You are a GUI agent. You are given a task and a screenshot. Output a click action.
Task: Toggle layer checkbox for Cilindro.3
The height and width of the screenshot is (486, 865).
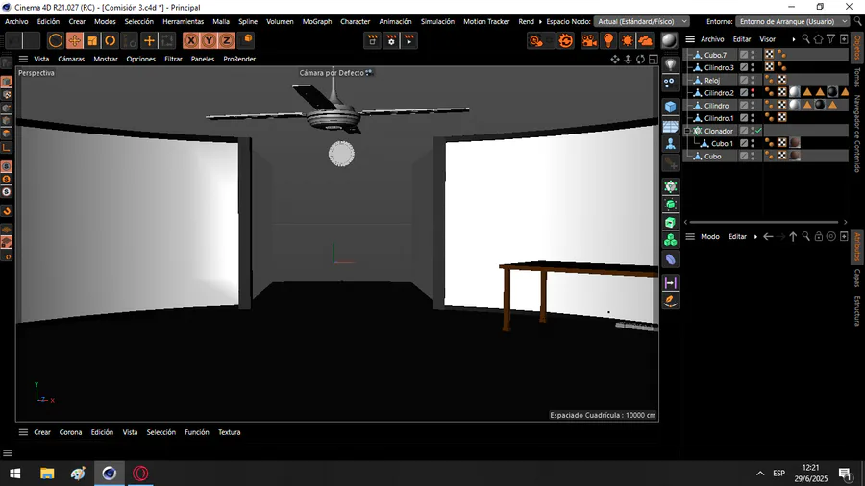tap(744, 67)
